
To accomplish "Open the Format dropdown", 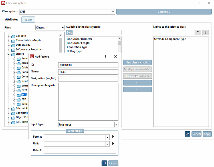I will 108,137.
